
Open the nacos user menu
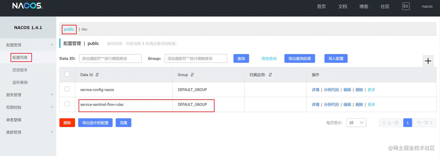pyautogui.click(x=427, y=6)
